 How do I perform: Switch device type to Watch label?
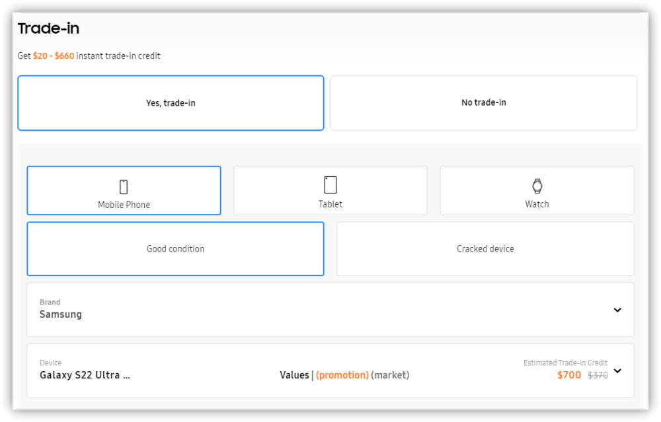point(537,204)
